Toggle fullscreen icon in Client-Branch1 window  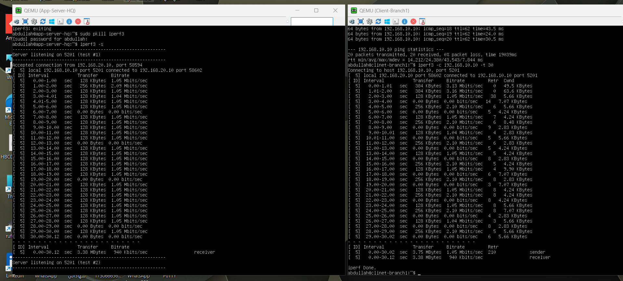pyautogui.click(x=361, y=21)
